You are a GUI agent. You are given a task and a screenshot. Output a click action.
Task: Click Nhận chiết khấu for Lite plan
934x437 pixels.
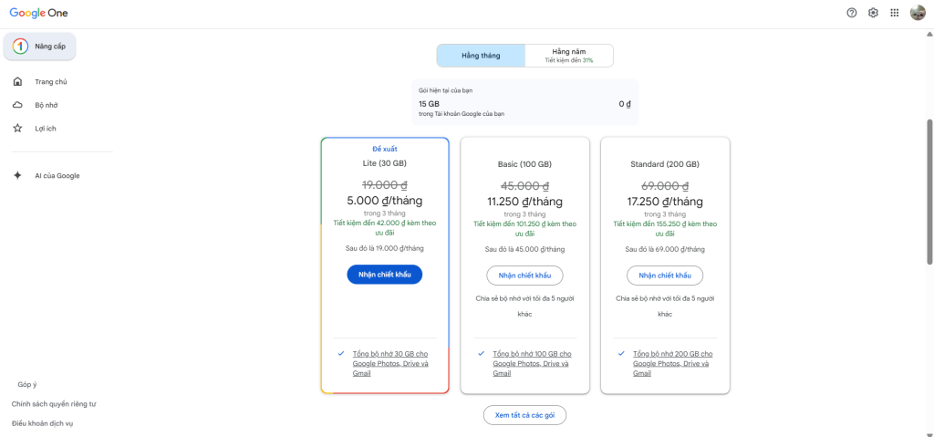pyautogui.click(x=385, y=275)
